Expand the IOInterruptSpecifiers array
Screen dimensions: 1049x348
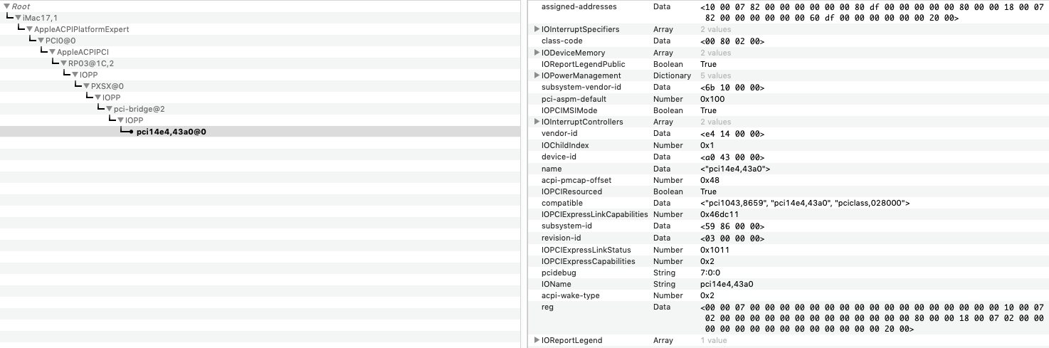click(537, 29)
